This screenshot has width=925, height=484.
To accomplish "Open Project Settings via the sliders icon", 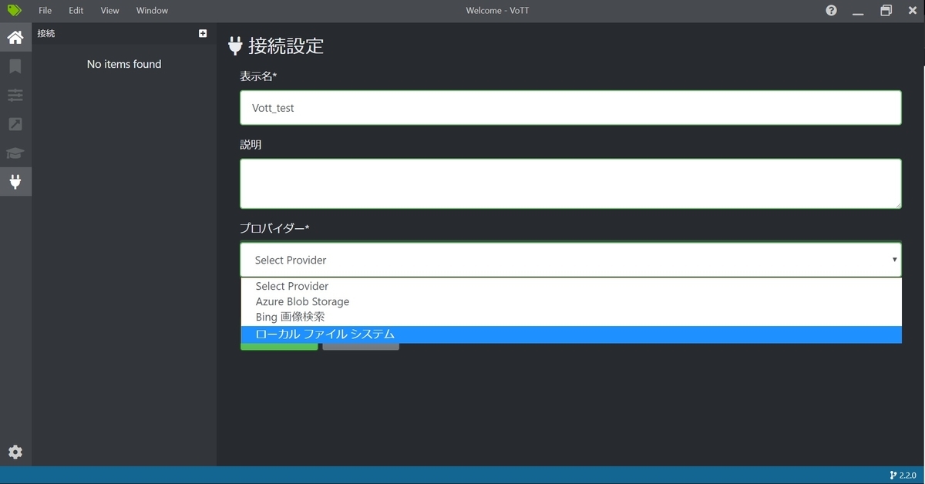I will point(15,95).
